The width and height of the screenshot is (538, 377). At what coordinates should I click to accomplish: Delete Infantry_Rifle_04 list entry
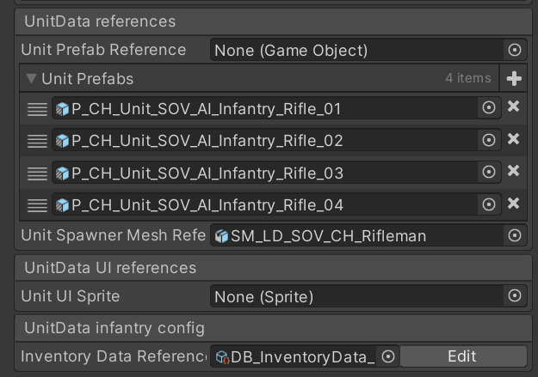click(x=513, y=204)
